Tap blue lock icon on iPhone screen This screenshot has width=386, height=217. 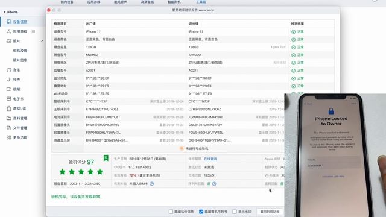tap(331, 111)
